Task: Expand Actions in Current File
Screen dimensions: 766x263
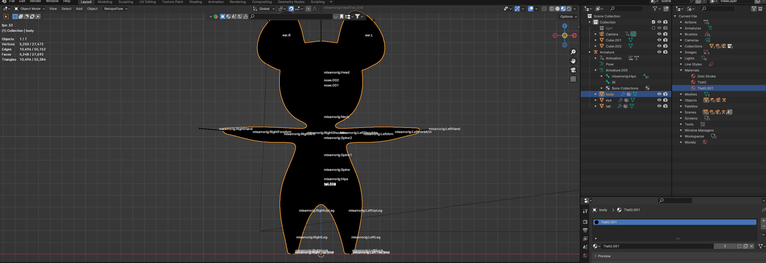Action: [681, 22]
